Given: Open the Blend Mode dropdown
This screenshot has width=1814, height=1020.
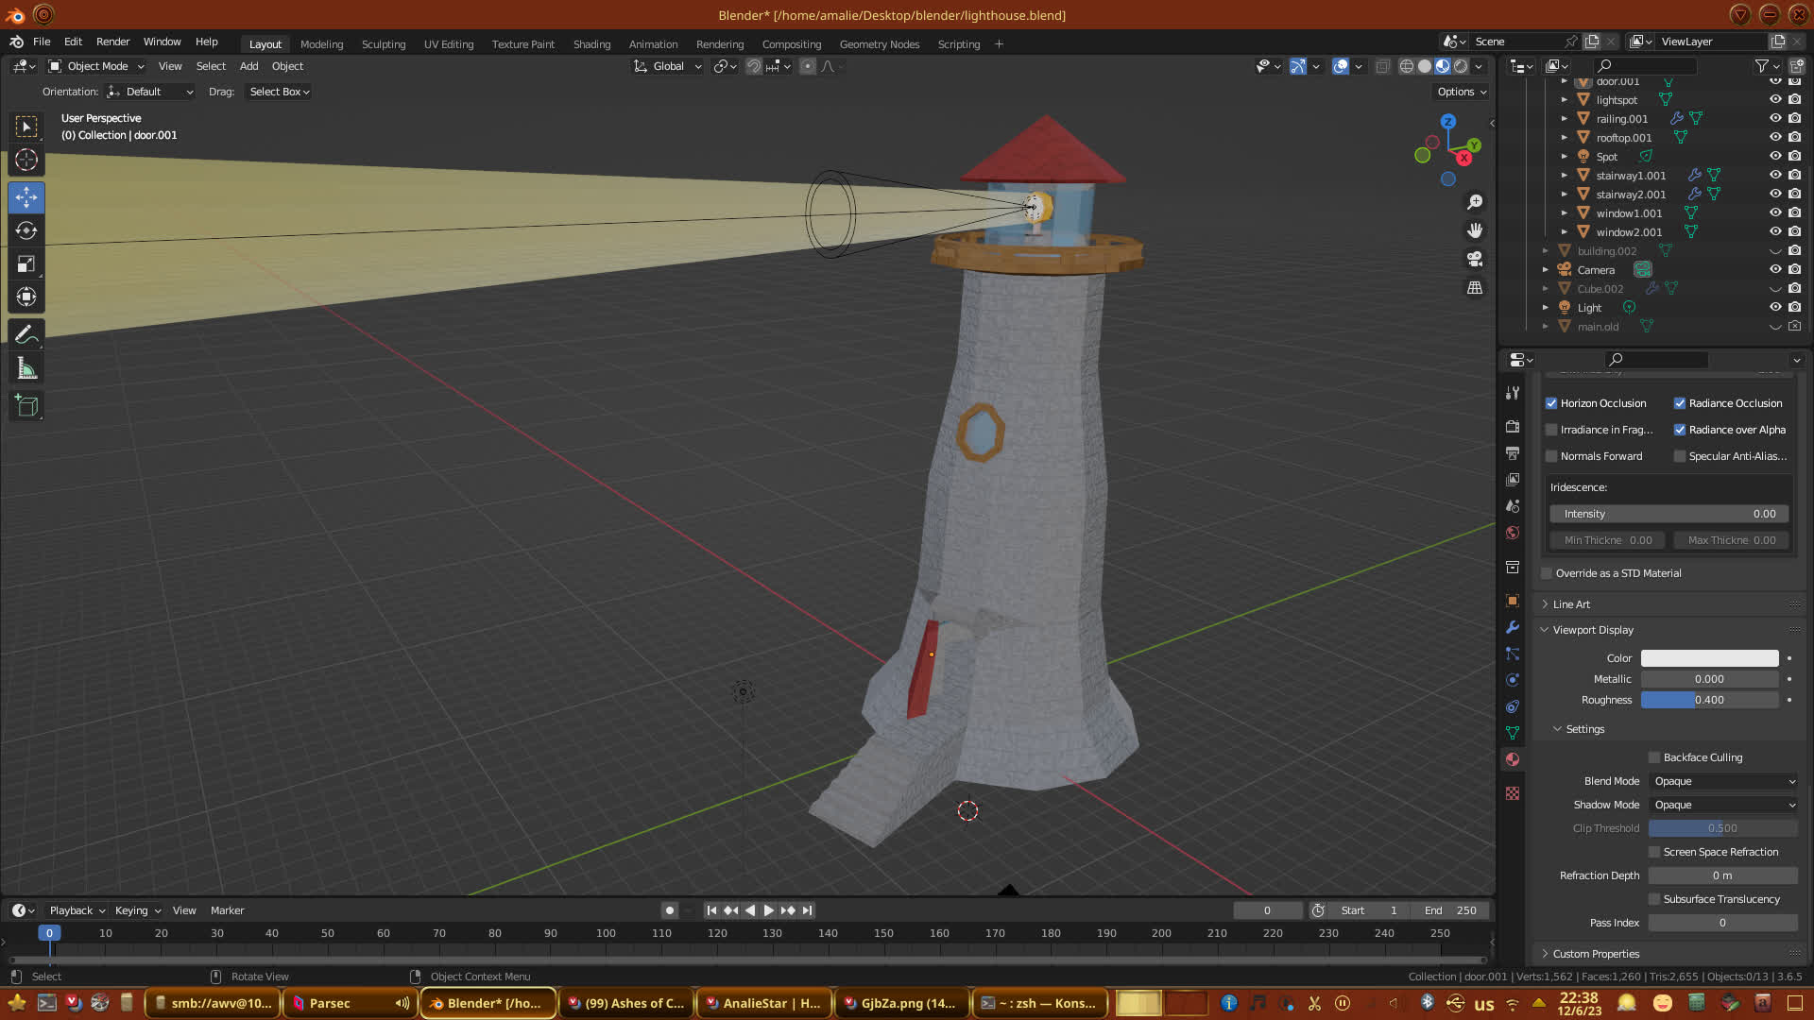Looking at the screenshot, I should (1723, 781).
